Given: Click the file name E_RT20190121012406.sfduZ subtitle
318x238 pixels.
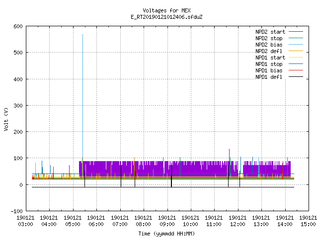Looking at the screenshot, I should [166, 17].
